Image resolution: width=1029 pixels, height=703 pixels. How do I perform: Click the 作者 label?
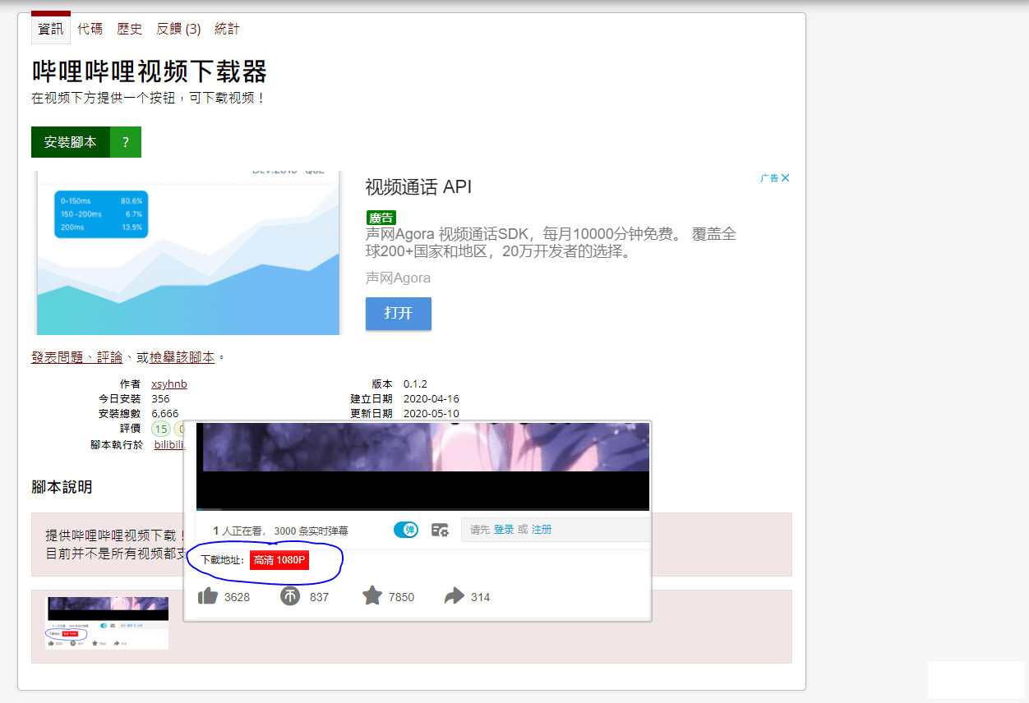point(130,384)
